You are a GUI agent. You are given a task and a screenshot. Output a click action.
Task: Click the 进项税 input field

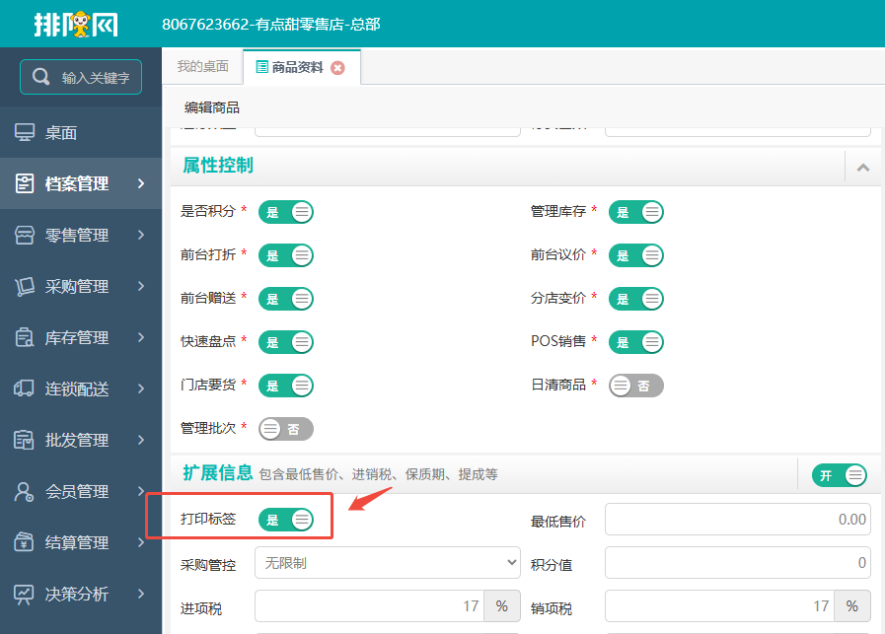369,605
